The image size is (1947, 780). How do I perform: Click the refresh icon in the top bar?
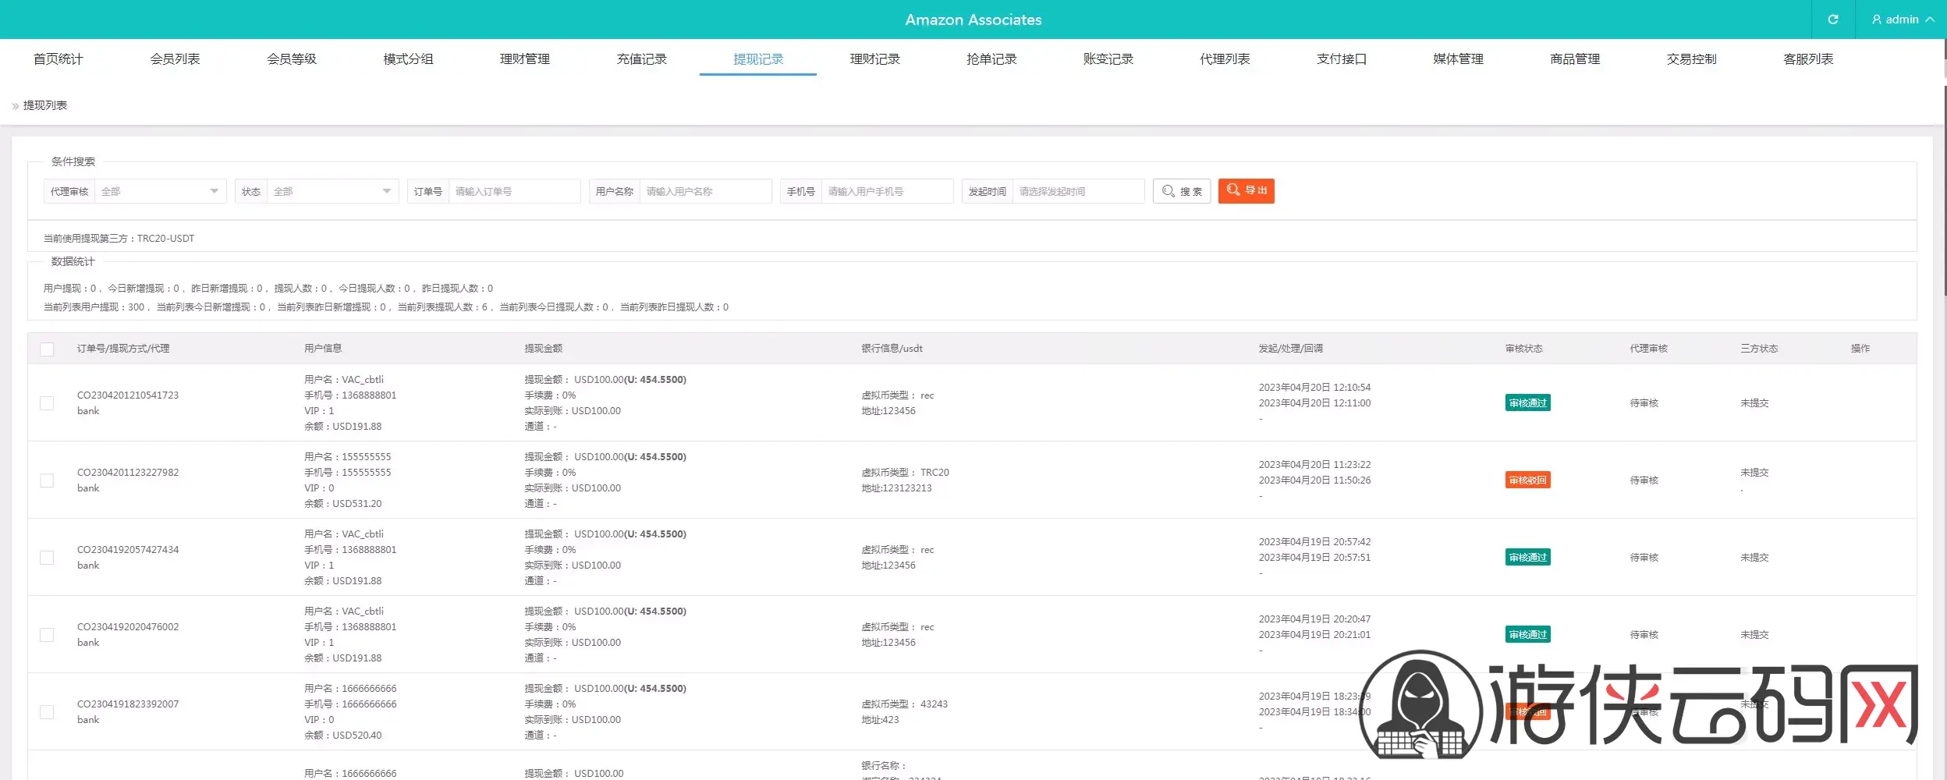tap(1833, 19)
